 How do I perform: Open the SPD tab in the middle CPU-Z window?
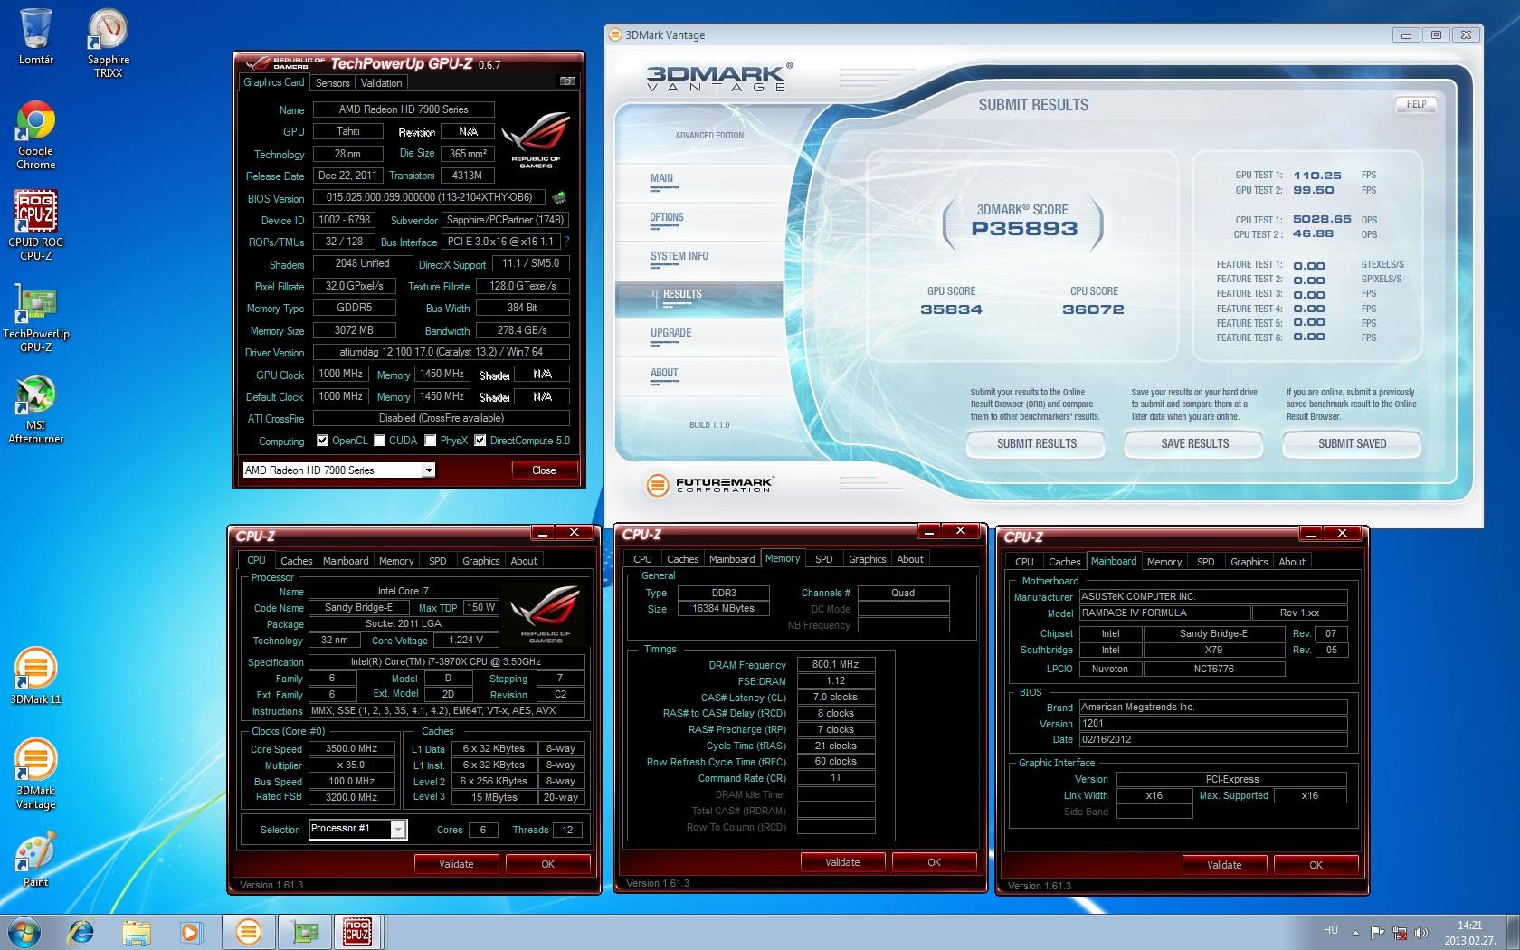[823, 559]
